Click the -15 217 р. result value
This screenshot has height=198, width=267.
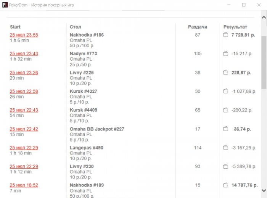(242, 54)
